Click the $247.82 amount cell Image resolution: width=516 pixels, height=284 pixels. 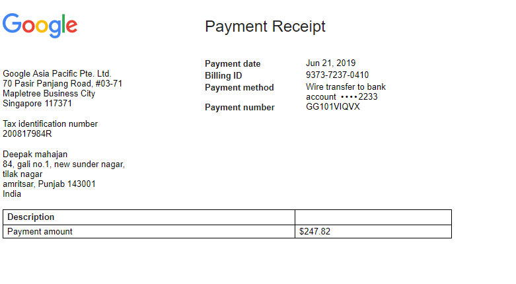pyautogui.click(x=314, y=232)
